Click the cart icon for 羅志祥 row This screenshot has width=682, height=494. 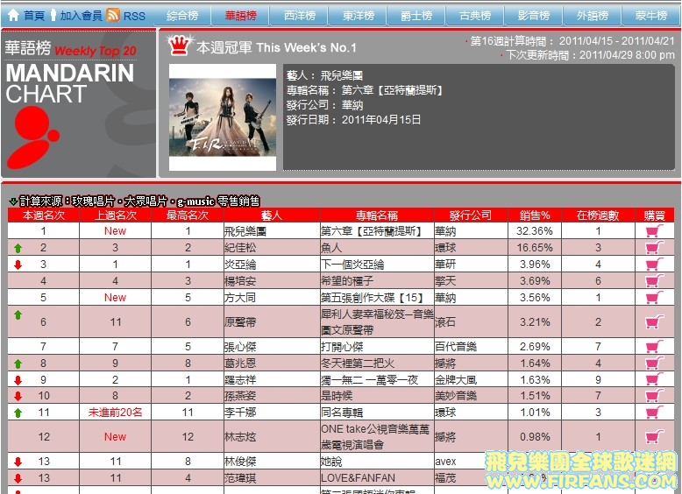pyautogui.click(x=654, y=379)
